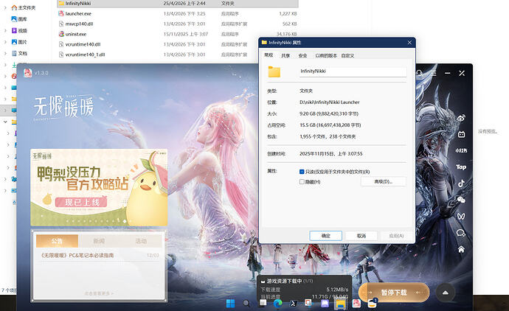This screenshot has width=509, height=311.
Task: Switch to the 常规 tab in properties
Action: pos(269,55)
